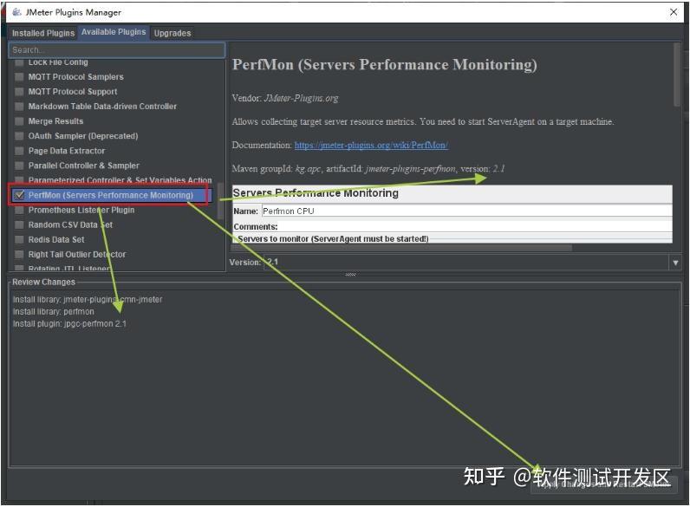Viewport: 690px width, 507px height.
Task: Check the MQTT Protocol Samplers plugin
Action: pyautogui.click(x=19, y=77)
